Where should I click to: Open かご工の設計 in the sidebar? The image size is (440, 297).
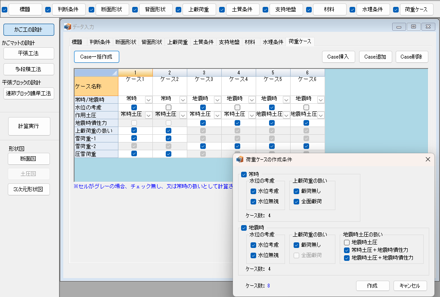point(29,30)
